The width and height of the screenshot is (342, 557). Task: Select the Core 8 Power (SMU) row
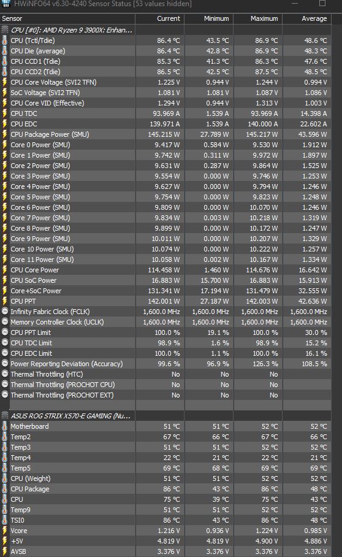click(x=165, y=228)
